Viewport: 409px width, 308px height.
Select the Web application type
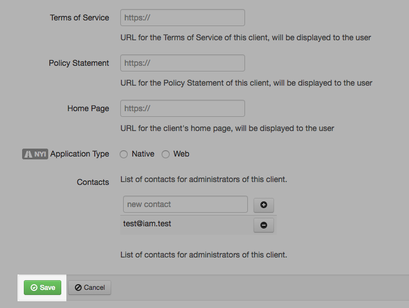tap(166, 154)
